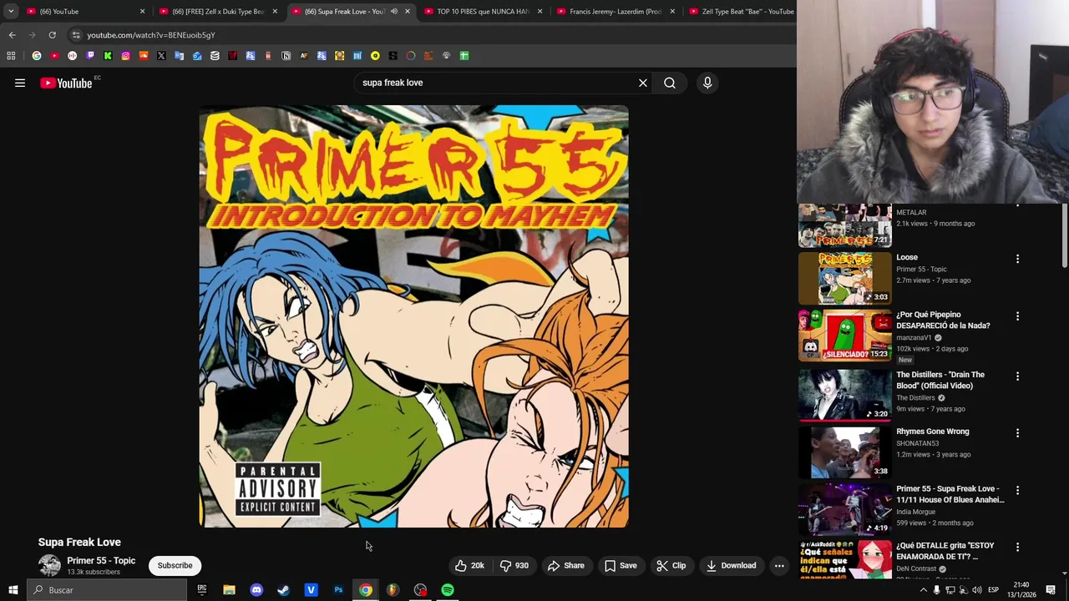Viewport: 1069px width, 601px height.
Task: Open Primer 55 - Topic channel name
Action: pyautogui.click(x=101, y=561)
